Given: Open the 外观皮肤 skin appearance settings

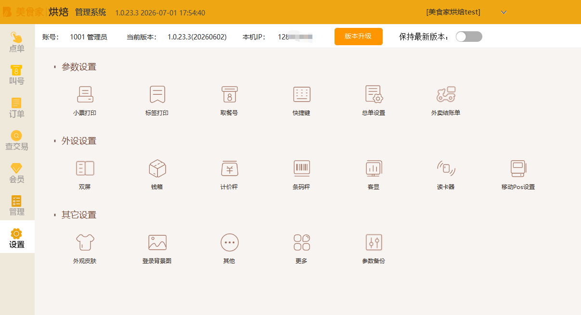Looking at the screenshot, I should point(85,249).
